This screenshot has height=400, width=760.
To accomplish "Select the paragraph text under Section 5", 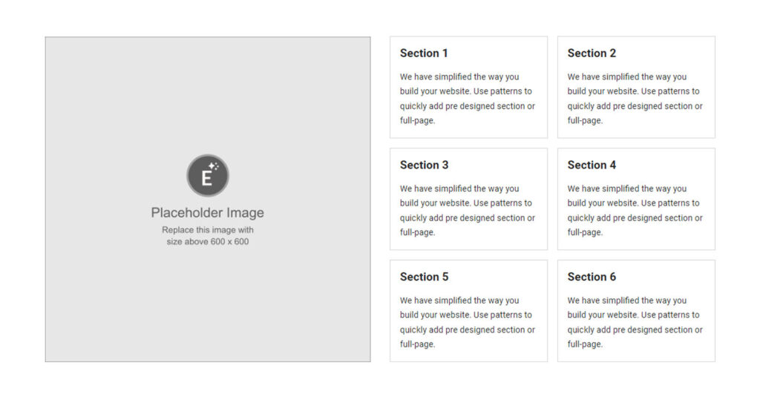I will (468, 322).
